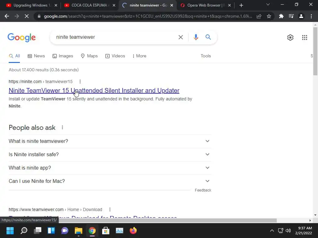Image resolution: width=318 pixels, height=238 pixels.
Task: Click the vertical scrollbar thumb
Action: (315, 51)
